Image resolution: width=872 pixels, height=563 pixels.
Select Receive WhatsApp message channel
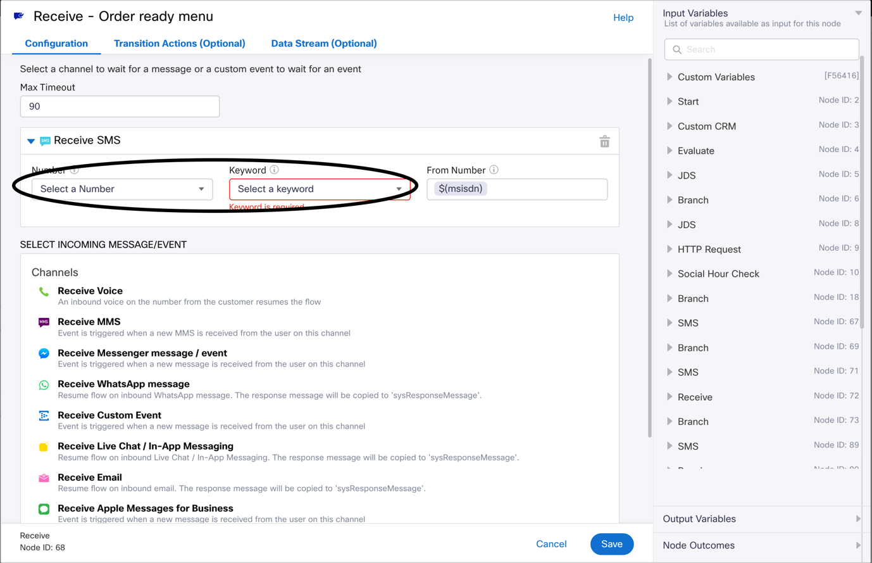coord(123,384)
